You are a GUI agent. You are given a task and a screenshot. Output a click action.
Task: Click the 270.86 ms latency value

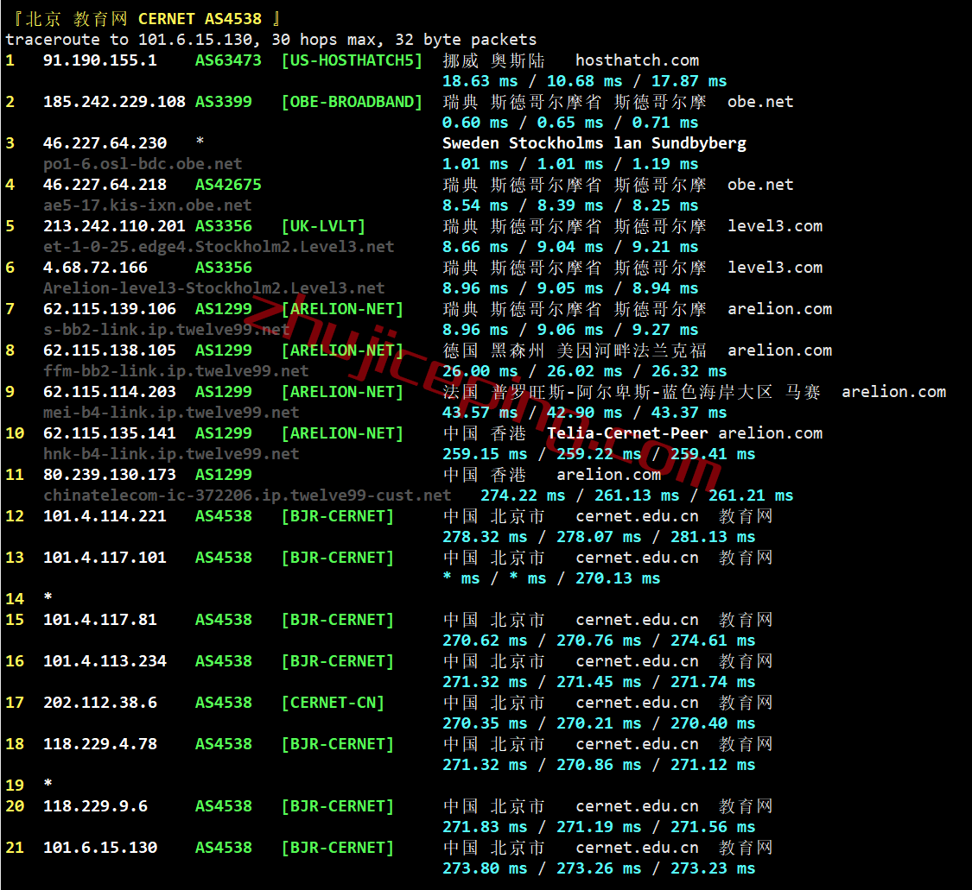coord(599,766)
